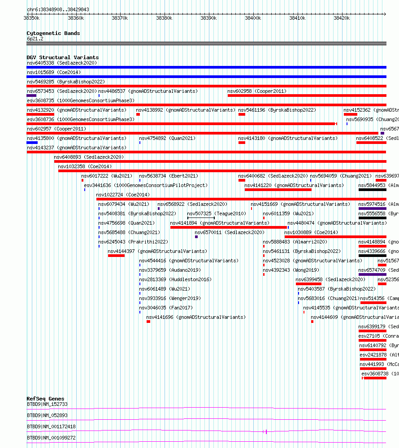The height and width of the screenshot is (448, 399).
Task: Open BTBD9|NM_001099272 transcript
Action: pyautogui.click(x=51, y=438)
